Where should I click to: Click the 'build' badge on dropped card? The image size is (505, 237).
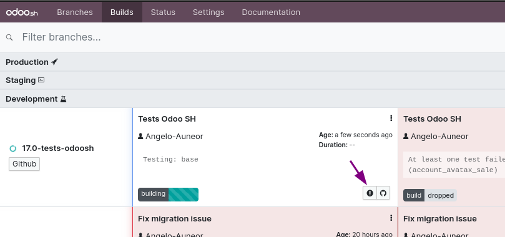pyautogui.click(x=414, y=195)
